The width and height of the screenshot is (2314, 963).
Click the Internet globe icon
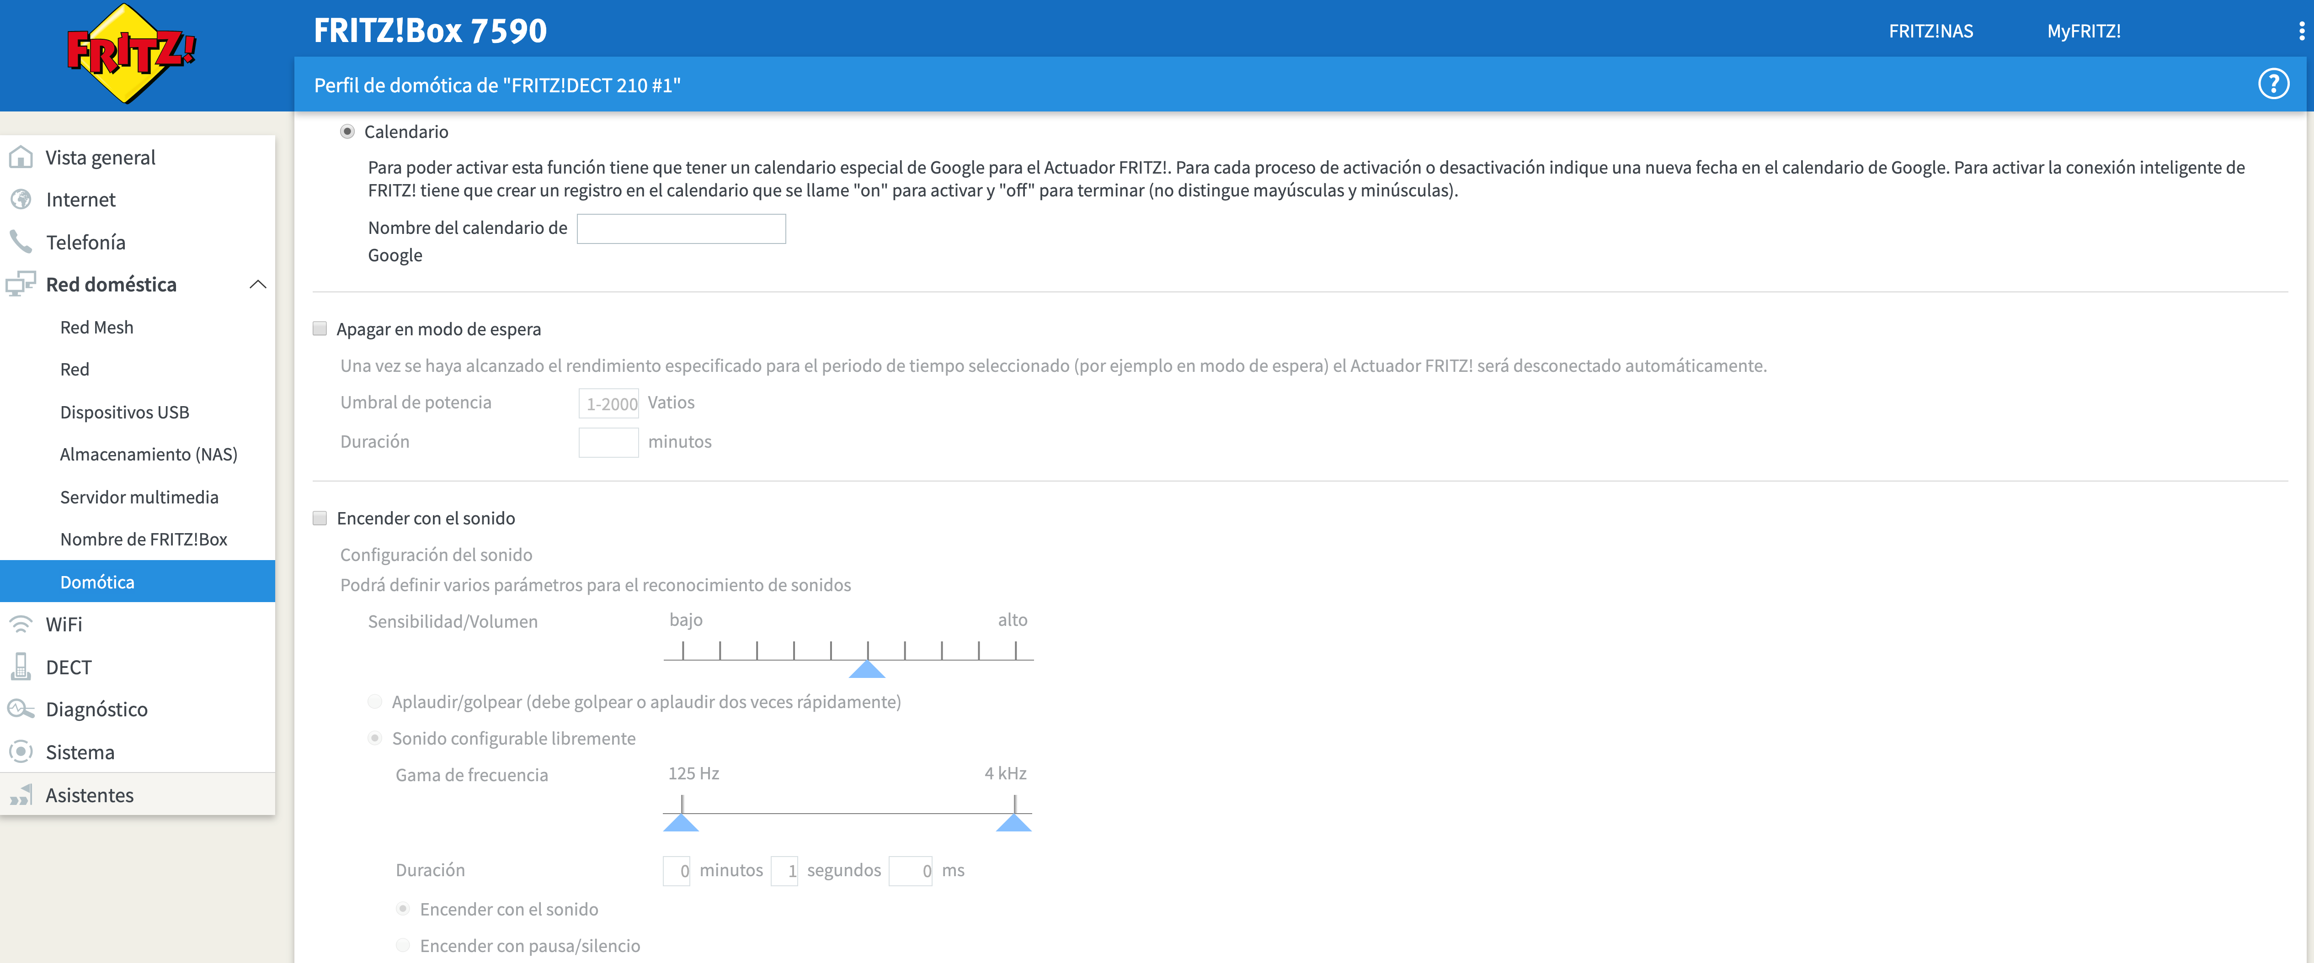tap(21, 199)
